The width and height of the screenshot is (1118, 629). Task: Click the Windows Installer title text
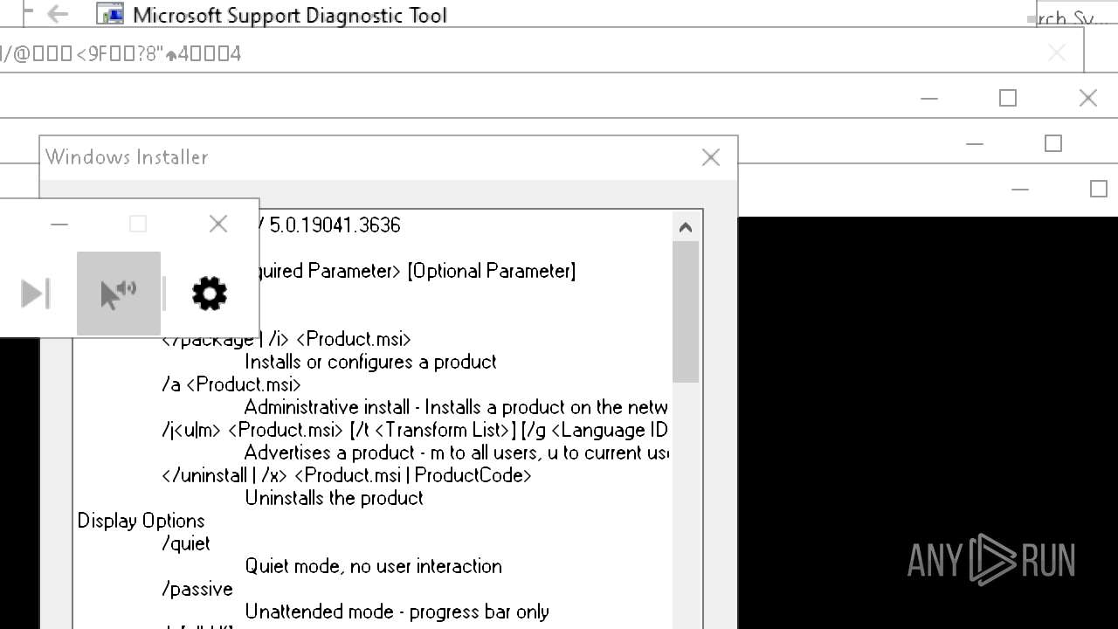127,157
